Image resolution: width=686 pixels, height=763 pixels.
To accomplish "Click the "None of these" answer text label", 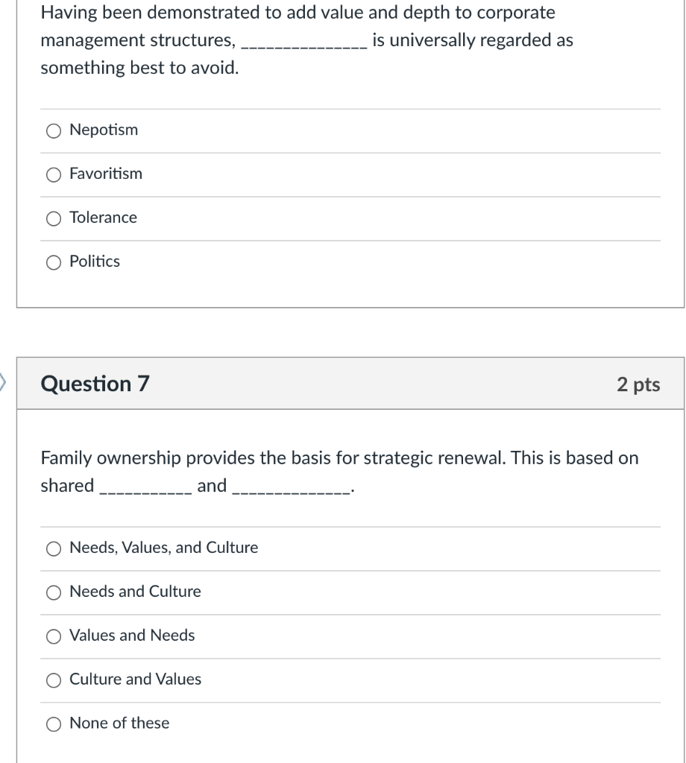I will [x=119, y=723].
